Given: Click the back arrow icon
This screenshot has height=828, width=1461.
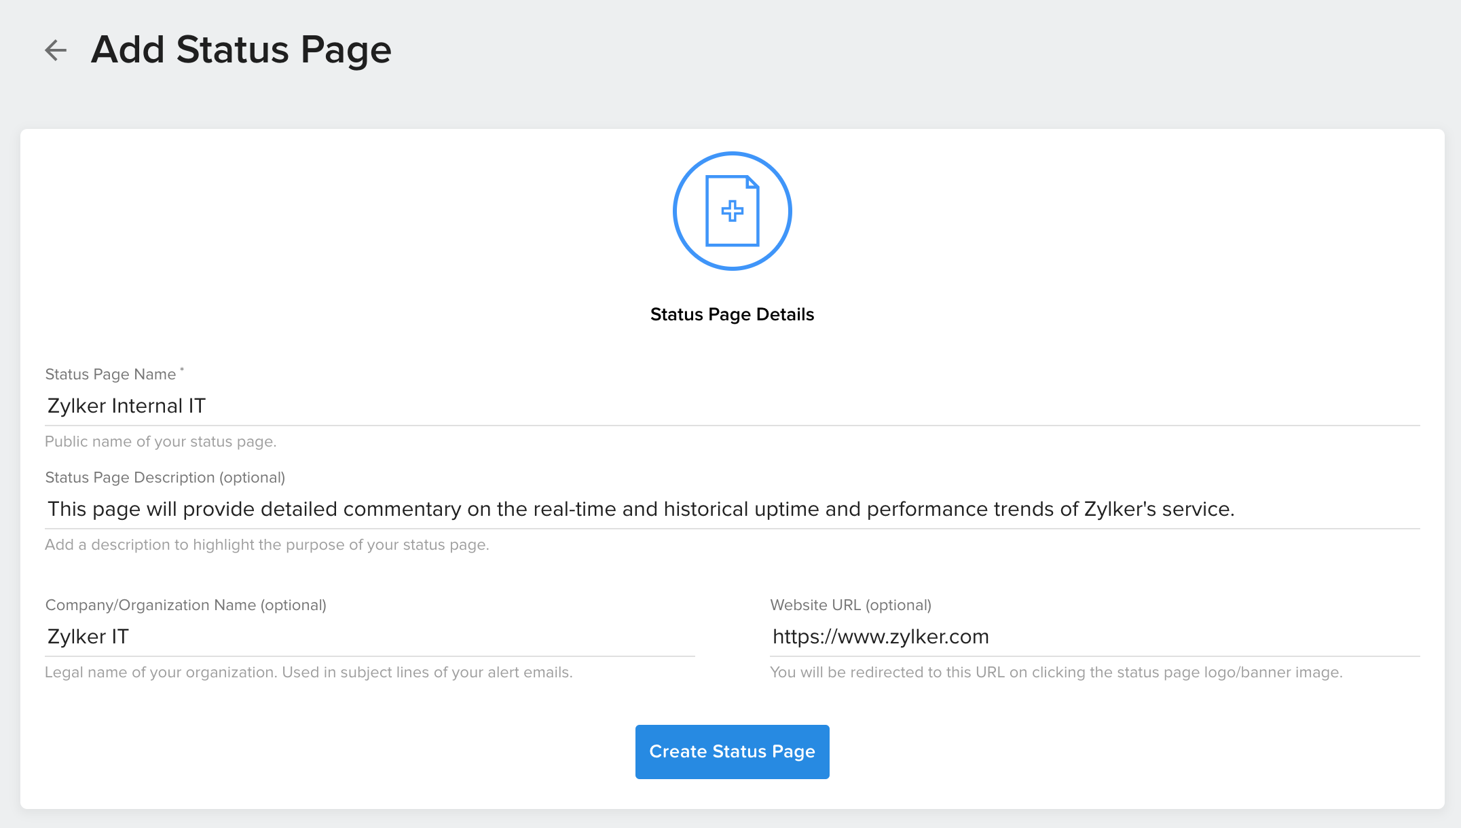Looking at the screenshot, I should [x=56, y=50].
